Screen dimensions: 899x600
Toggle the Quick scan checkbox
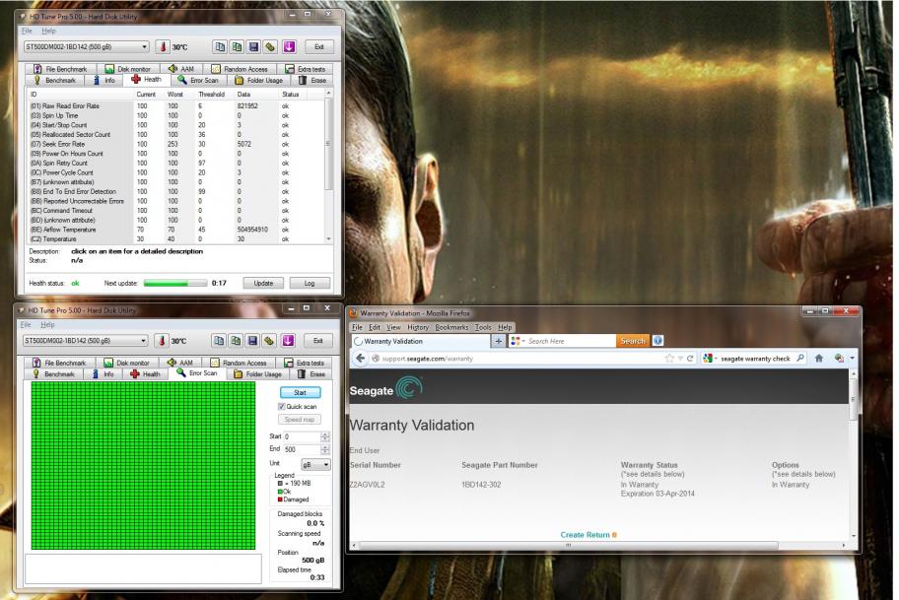point(282,406)
